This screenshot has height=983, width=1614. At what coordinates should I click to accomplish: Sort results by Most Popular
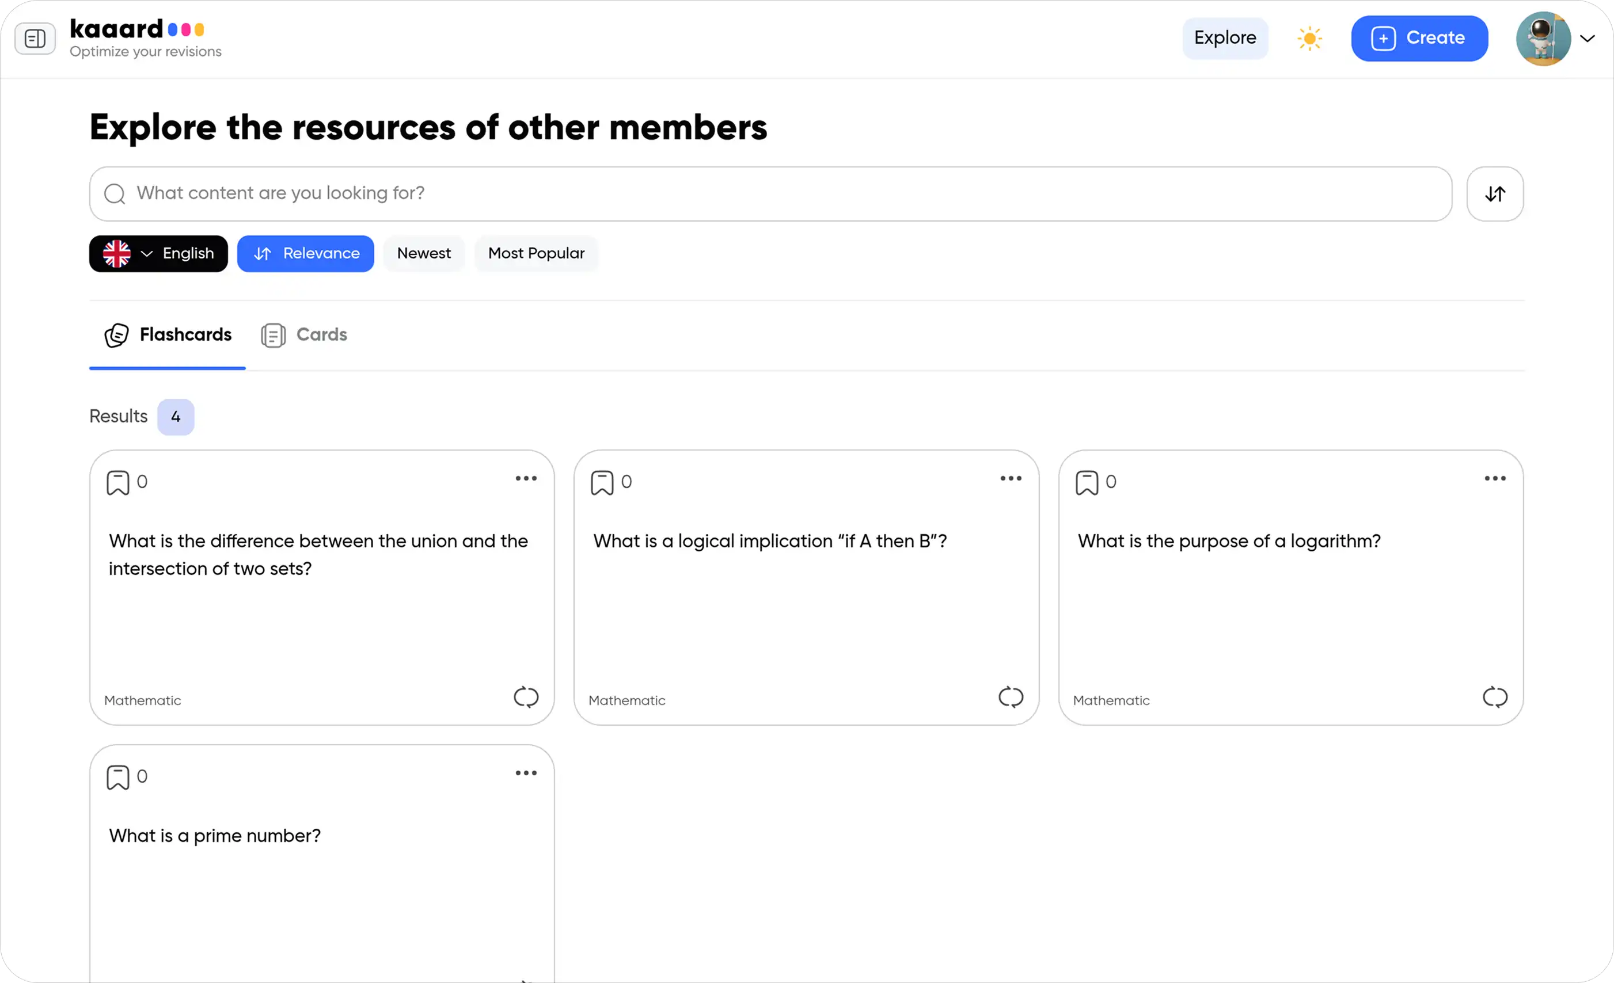coord(536,253)
